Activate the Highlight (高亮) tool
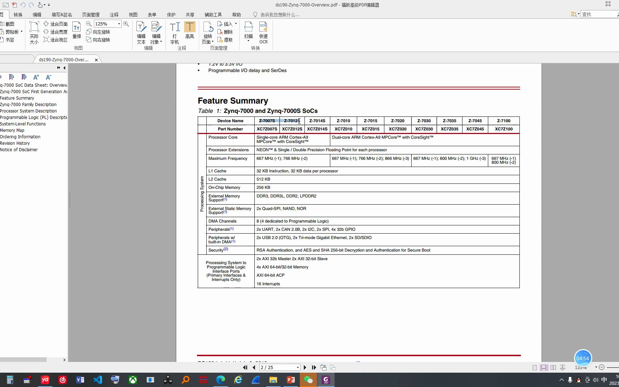 [189, 30]
